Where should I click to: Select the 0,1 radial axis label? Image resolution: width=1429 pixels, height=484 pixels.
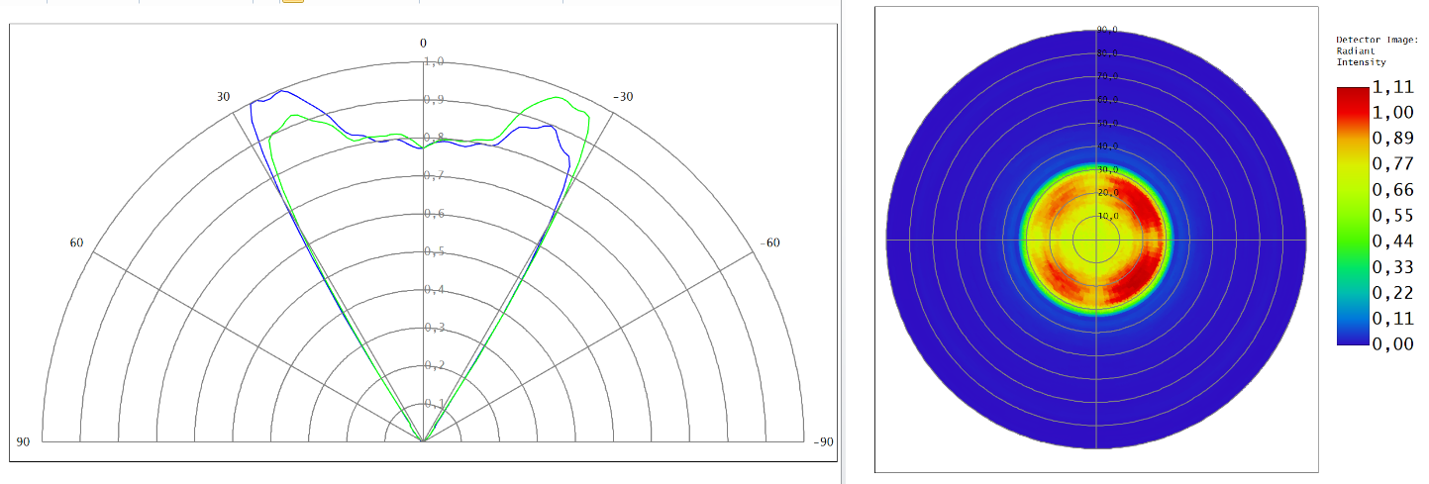click(434, 403)
